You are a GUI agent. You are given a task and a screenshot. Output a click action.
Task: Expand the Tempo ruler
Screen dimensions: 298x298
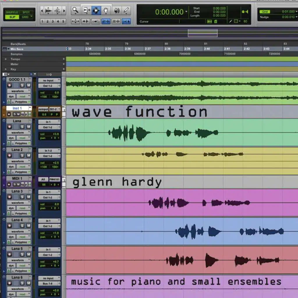click(x=5, y=59)
